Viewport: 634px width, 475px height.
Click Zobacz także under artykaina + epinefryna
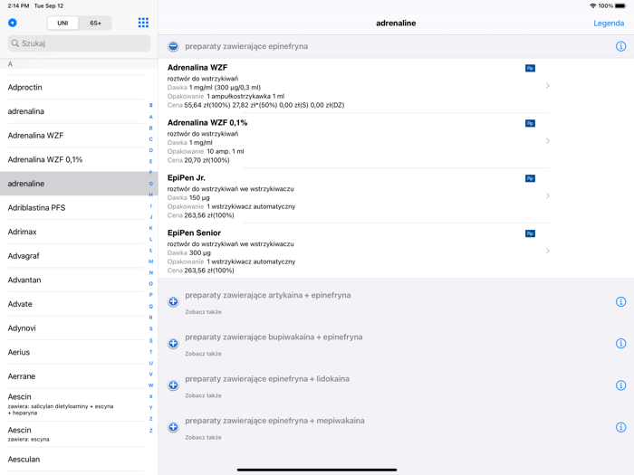pyautogui.click(x=204, y=312)
